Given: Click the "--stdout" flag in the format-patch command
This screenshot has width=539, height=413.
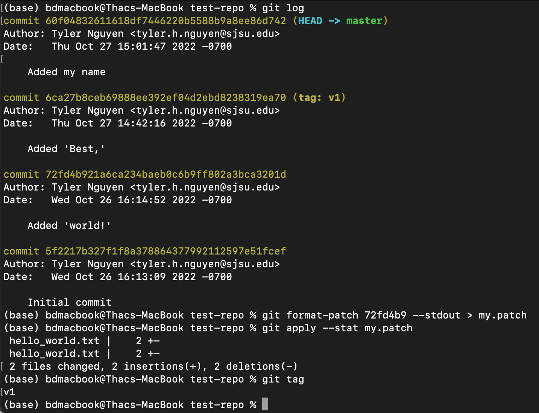Looking at the screenshot, I should pos(436,315).
